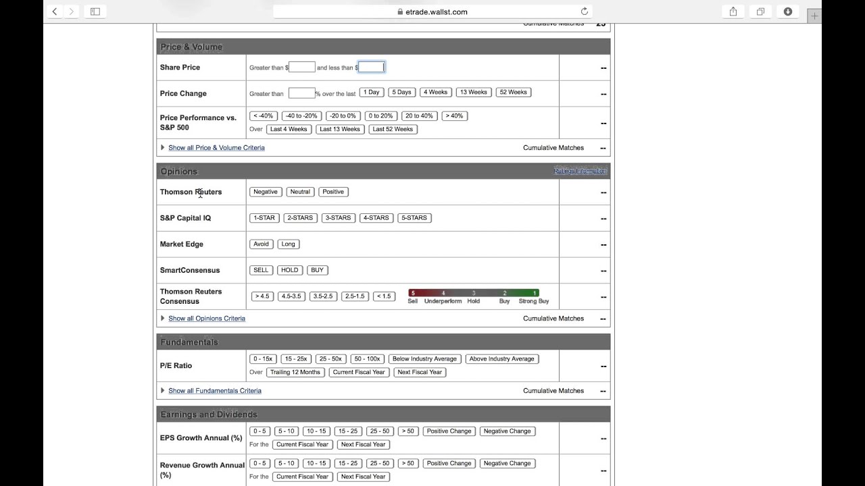This screenshot has width=865, height=486.
Task: Select Last 13 Weeks performance period
Action: point(340,129)
